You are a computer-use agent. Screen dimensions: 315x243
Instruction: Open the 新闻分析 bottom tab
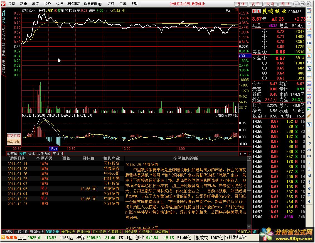click(x=37, y=232)
